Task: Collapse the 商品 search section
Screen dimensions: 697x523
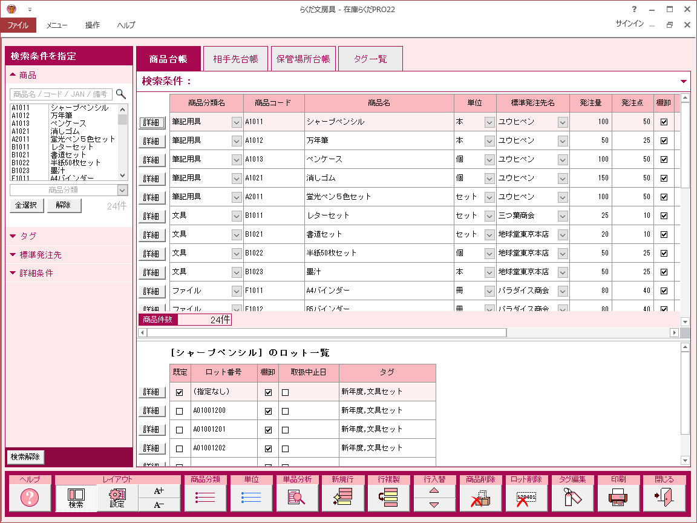Action: [x=70, y=75]
